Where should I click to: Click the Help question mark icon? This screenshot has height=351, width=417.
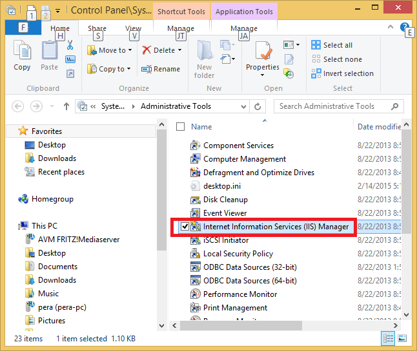(404, 27)
